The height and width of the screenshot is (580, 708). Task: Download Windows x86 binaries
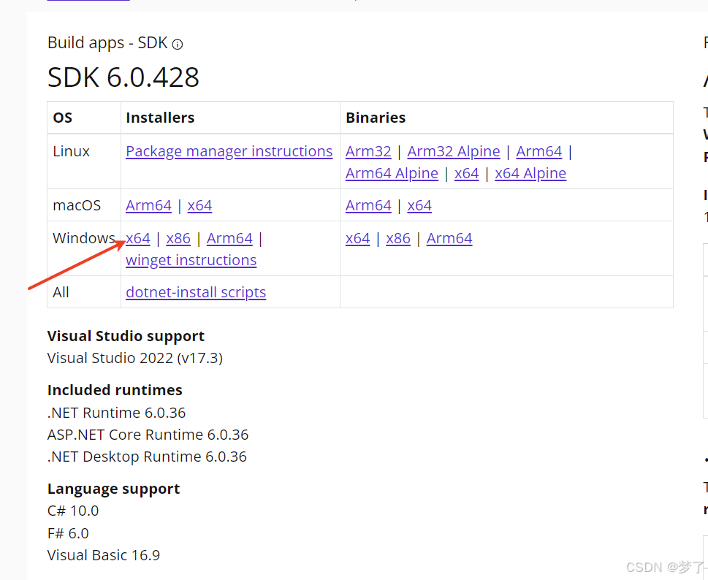(398, 238)
